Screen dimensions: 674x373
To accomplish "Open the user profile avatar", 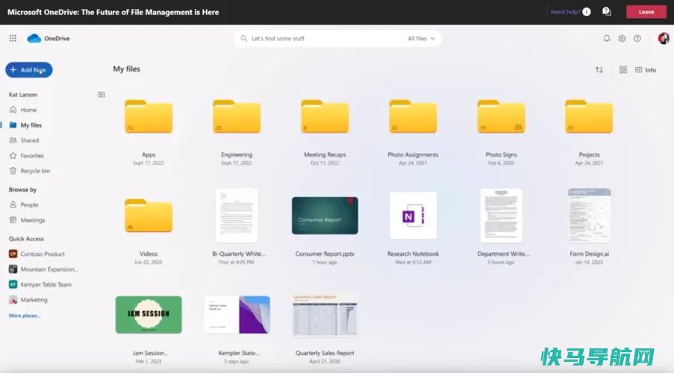I will 664,38.
